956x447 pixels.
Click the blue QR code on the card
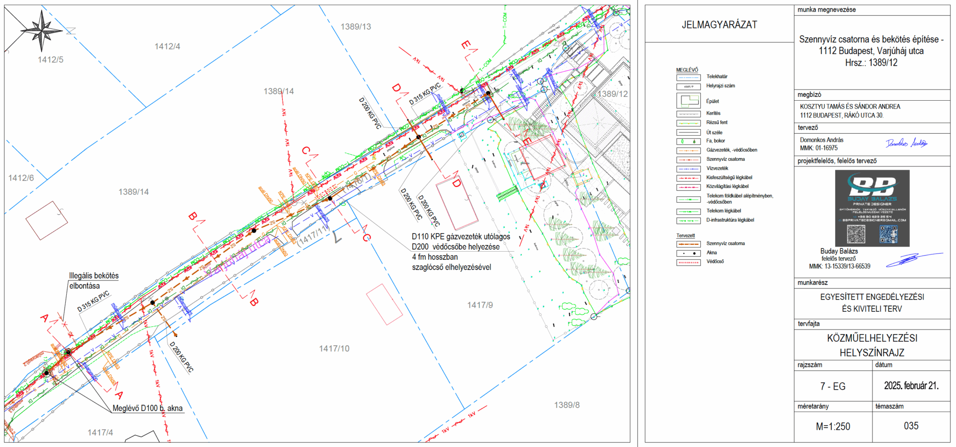click(888, 234)
